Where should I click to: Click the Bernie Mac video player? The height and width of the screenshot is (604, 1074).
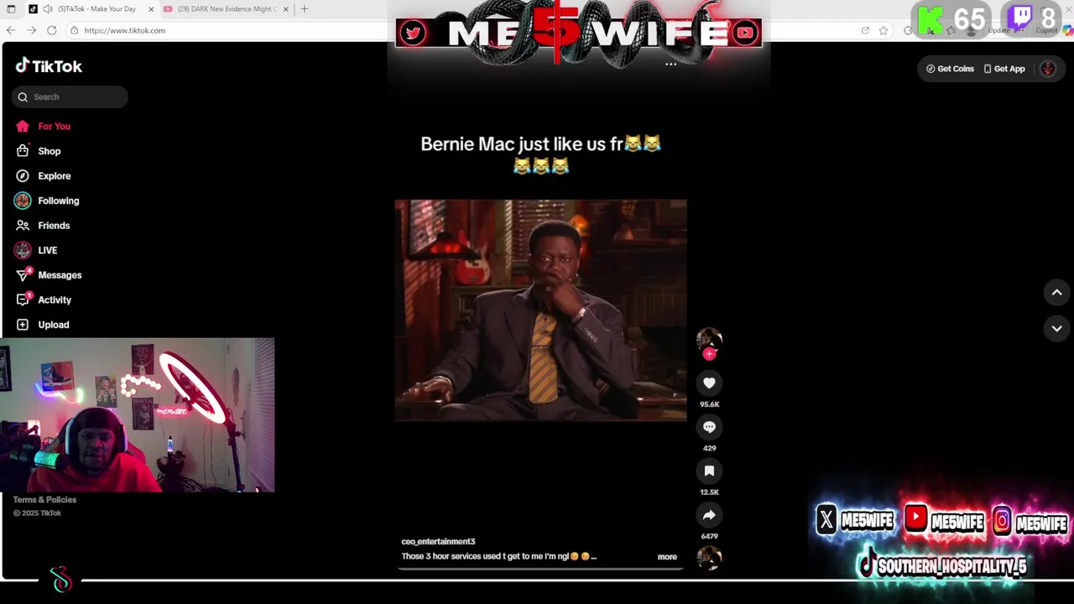click(x=540, y=310)
